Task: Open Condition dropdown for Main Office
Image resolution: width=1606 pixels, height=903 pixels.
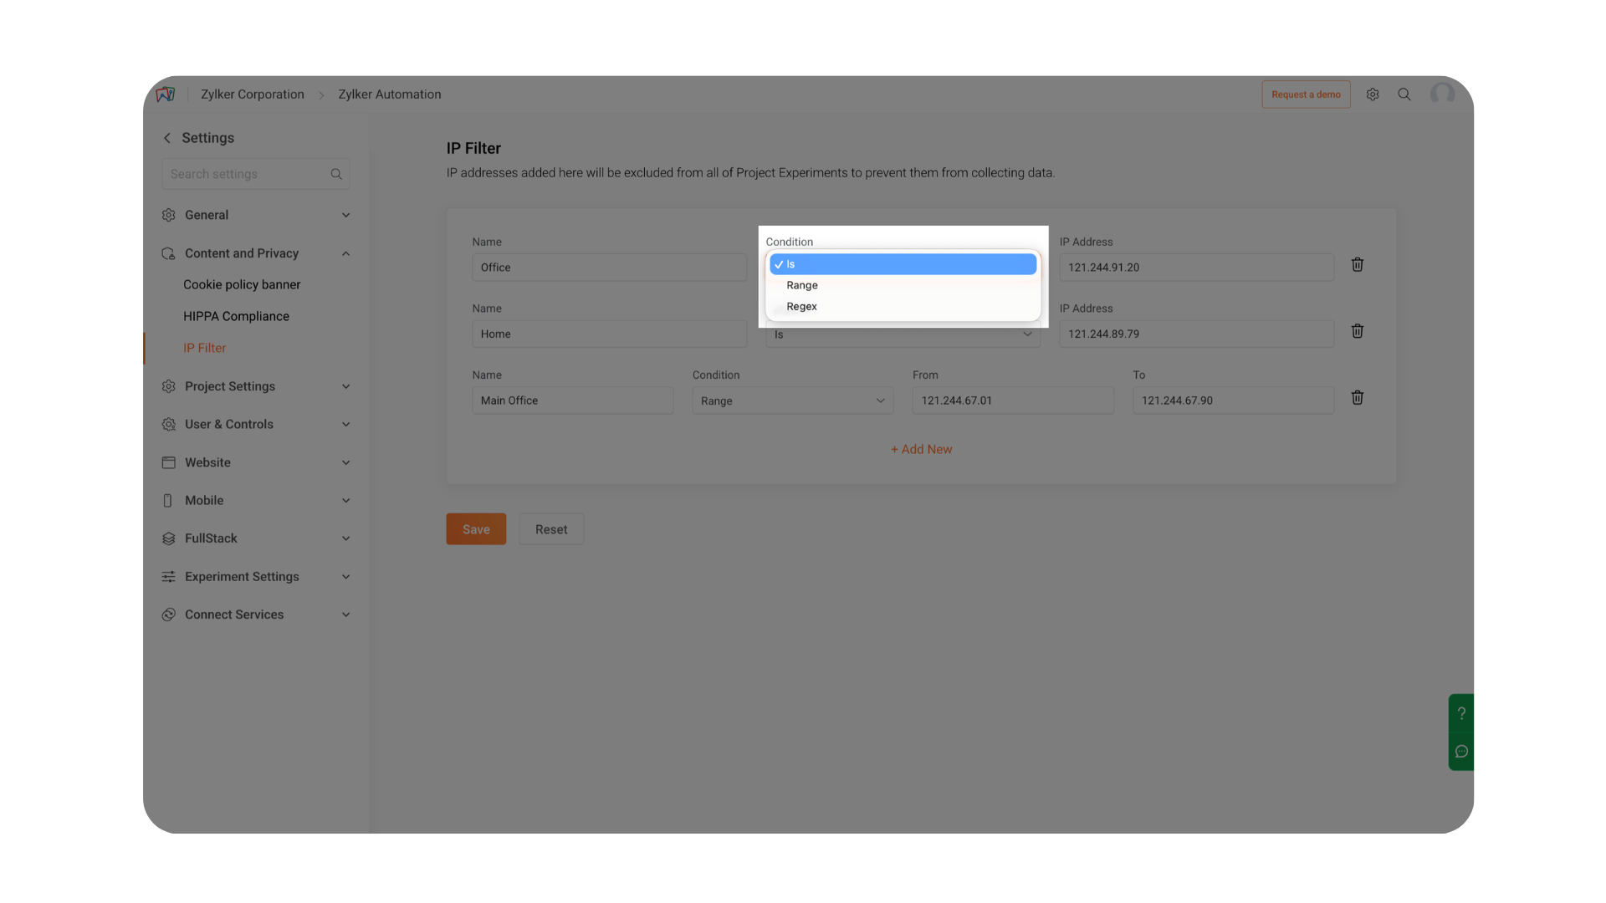Action: (792, 400)
